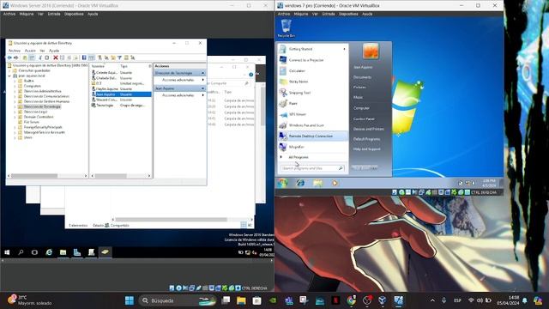
Task: Open Dispositivos menu of Windows 7 VirtualBox window
Action: 348,14
